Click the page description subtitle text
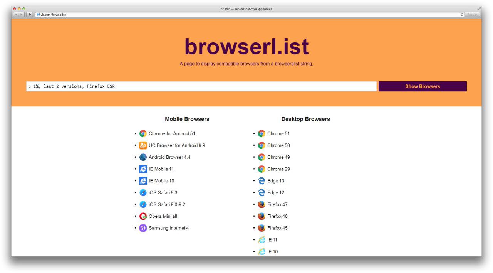The image size is (493, 273). tap(246, 64)
